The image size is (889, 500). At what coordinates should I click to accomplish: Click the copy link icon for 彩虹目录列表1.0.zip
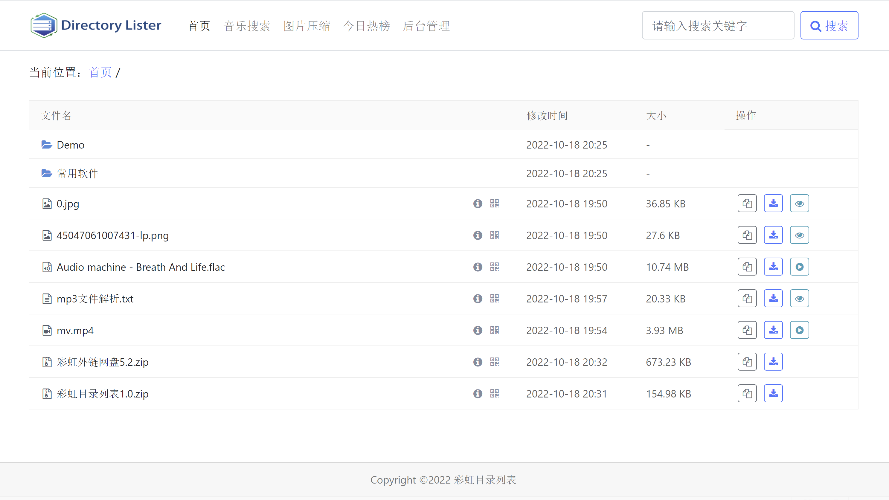coord(747,394)
